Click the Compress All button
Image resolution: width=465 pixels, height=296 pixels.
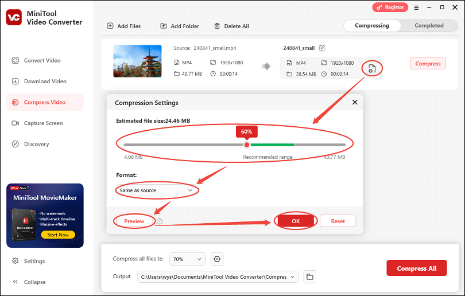pos(416,268)
